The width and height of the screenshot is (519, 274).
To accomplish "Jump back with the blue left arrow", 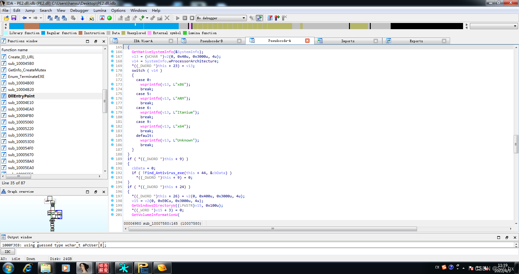I will pos(24,18).
